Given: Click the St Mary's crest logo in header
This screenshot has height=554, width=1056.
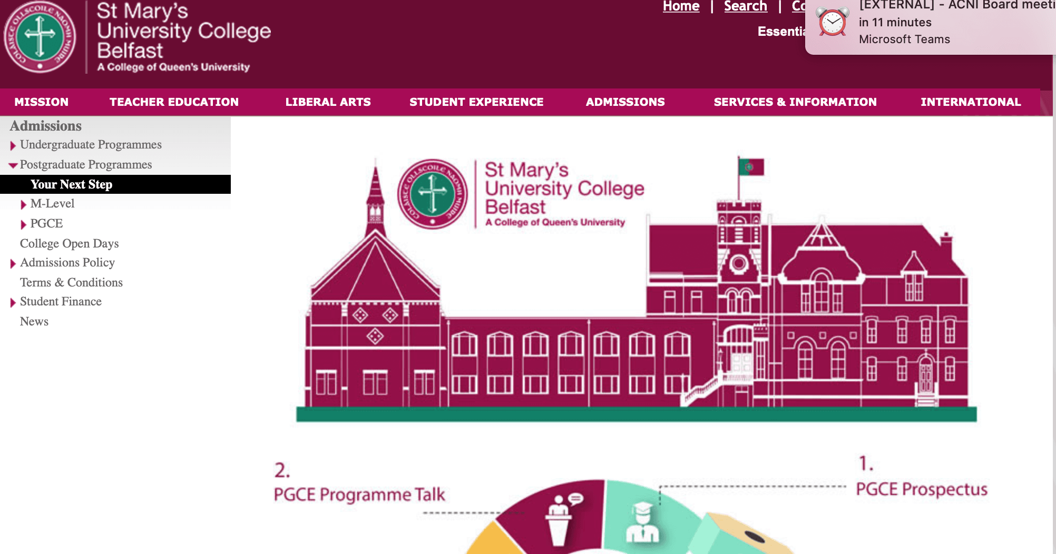Looking at the screenshot, I should 40,37.
